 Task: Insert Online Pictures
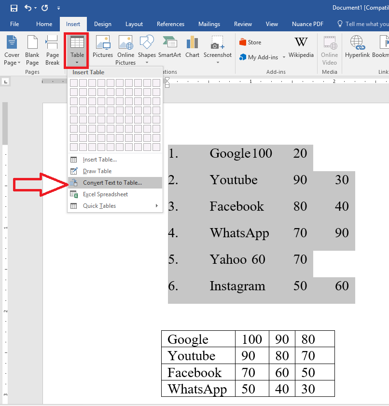point(125,48)
